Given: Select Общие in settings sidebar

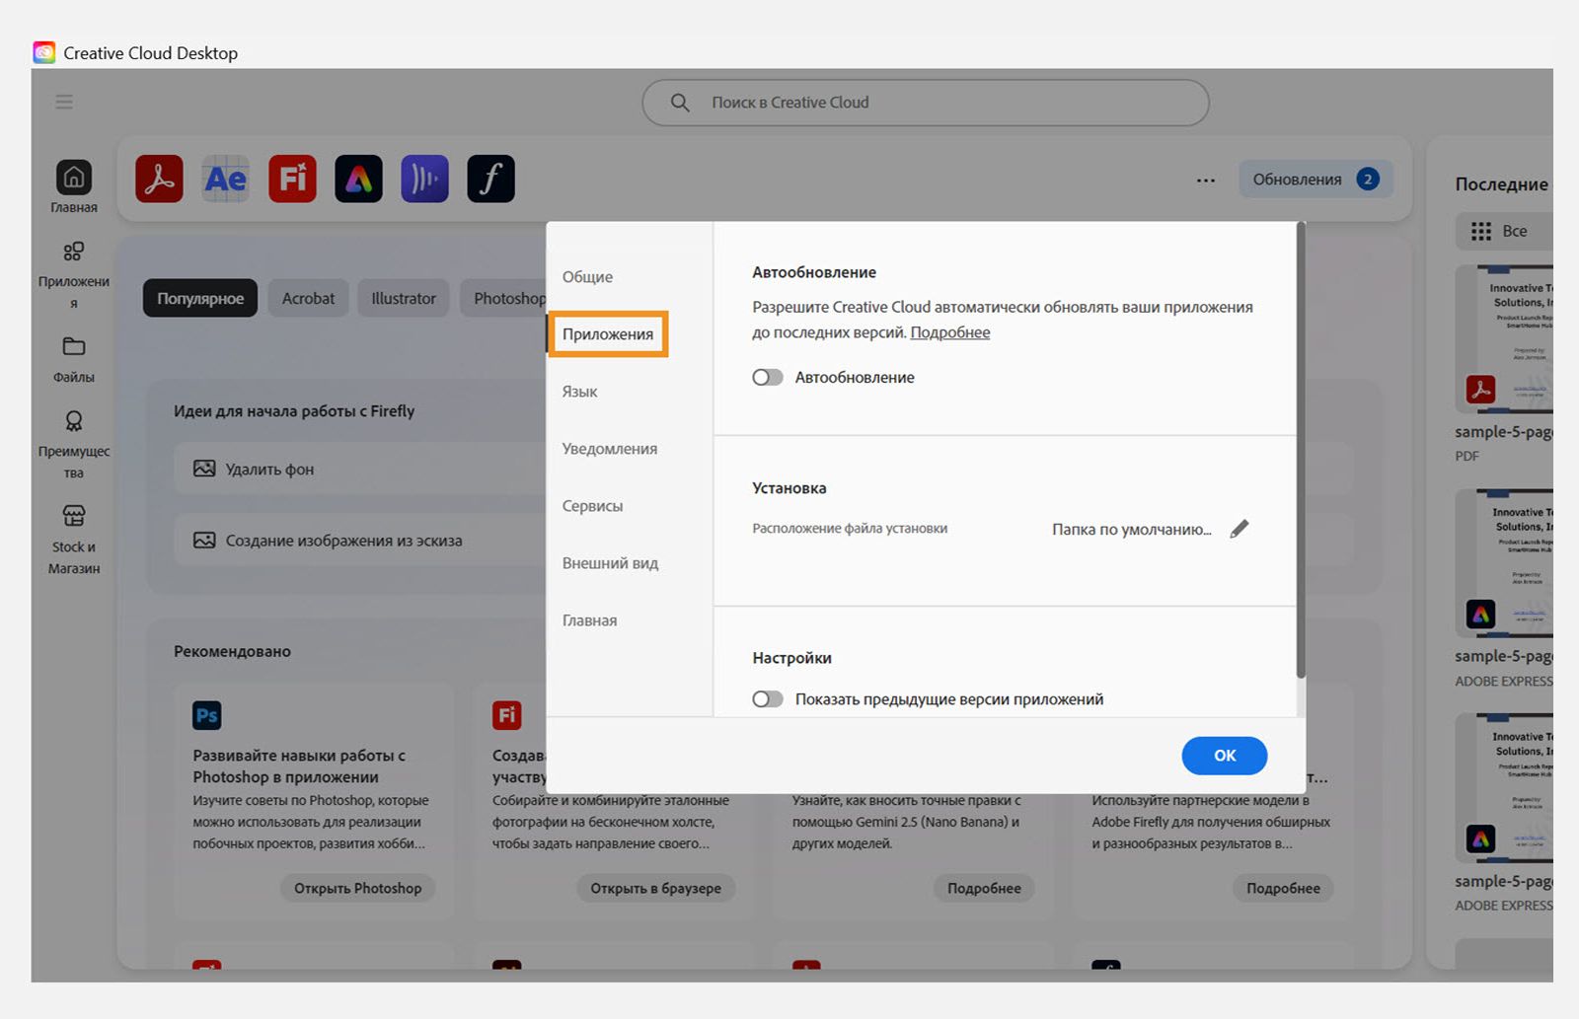Looking at the screenshot, I should (x=587, y=277).
